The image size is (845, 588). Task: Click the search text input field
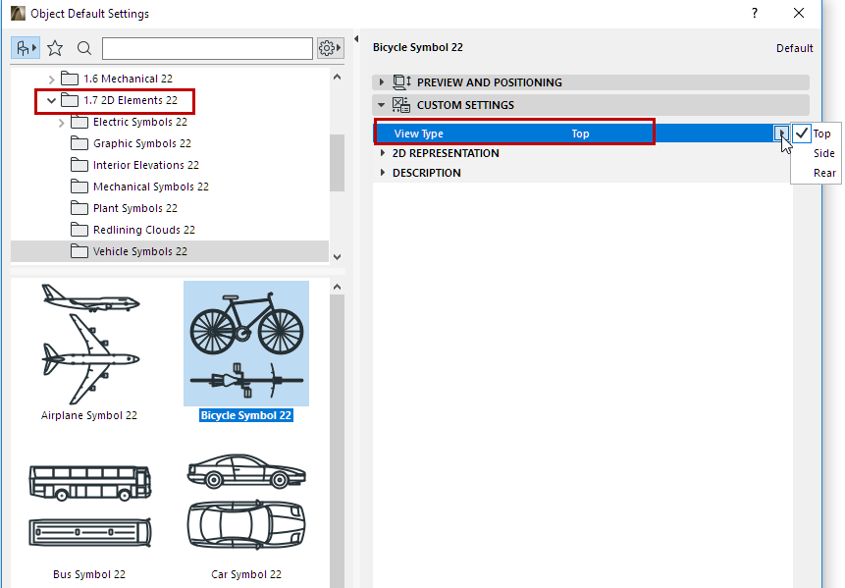207,48
